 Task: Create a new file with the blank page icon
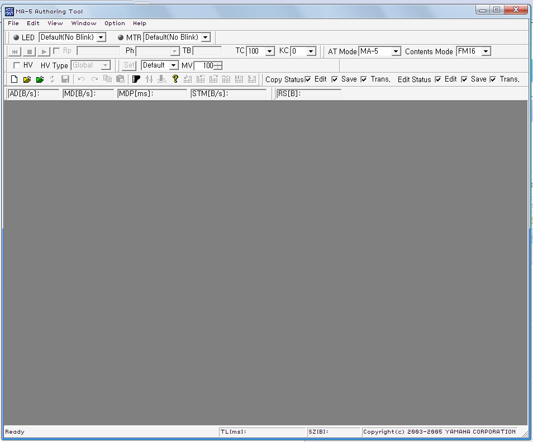click(14, 79)
